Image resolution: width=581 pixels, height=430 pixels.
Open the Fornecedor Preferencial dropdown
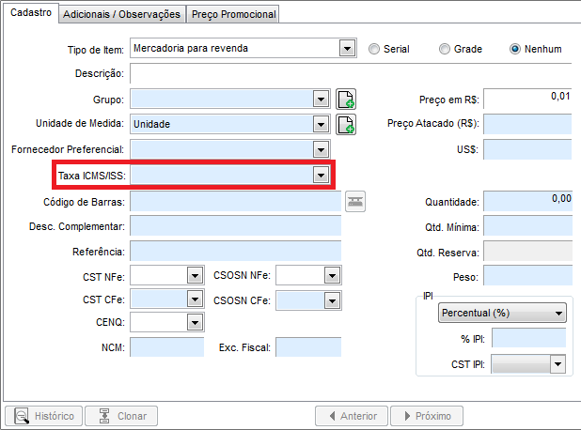321,149
